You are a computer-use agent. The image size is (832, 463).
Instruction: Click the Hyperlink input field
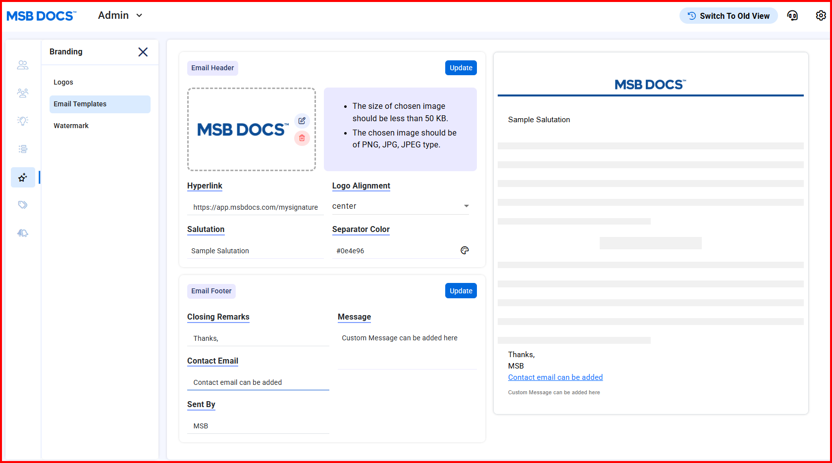point(255,207)
